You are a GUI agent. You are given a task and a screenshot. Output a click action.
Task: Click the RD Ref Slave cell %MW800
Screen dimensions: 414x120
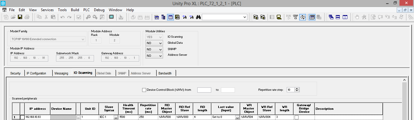(185, 117)
